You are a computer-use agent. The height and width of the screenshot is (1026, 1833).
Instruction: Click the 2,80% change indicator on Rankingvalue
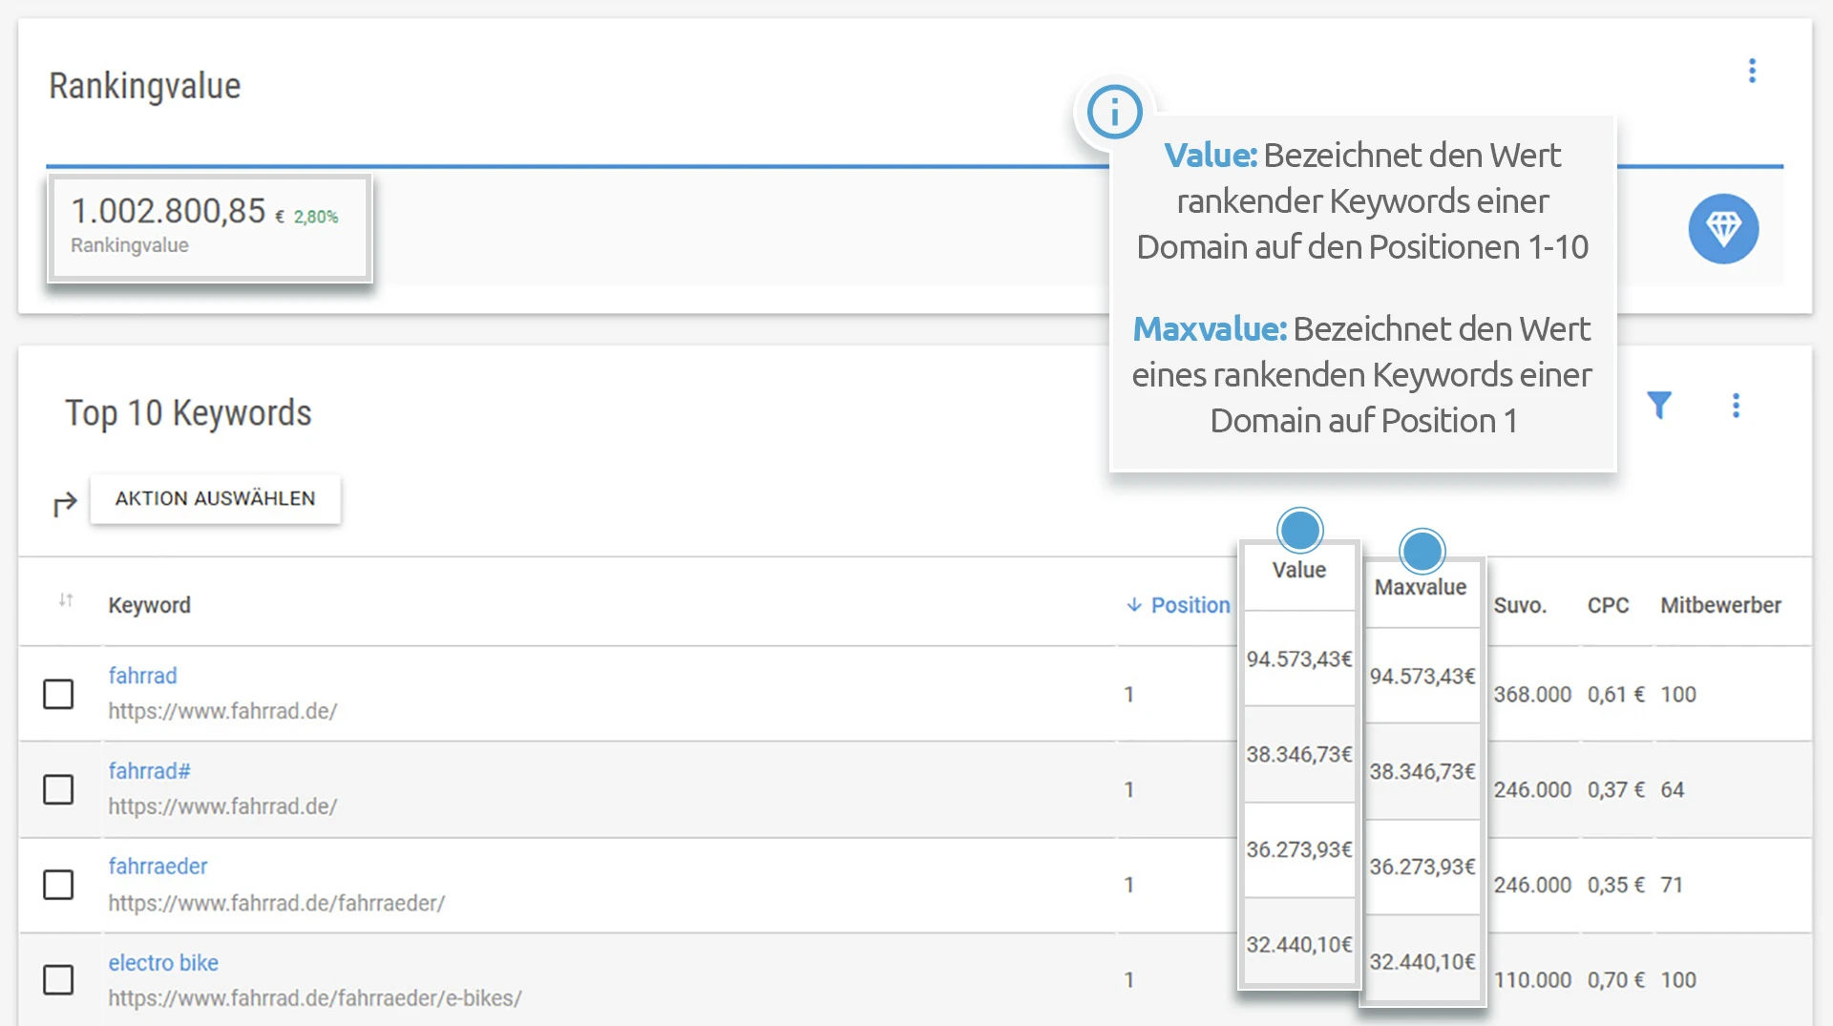click(315, 217)
